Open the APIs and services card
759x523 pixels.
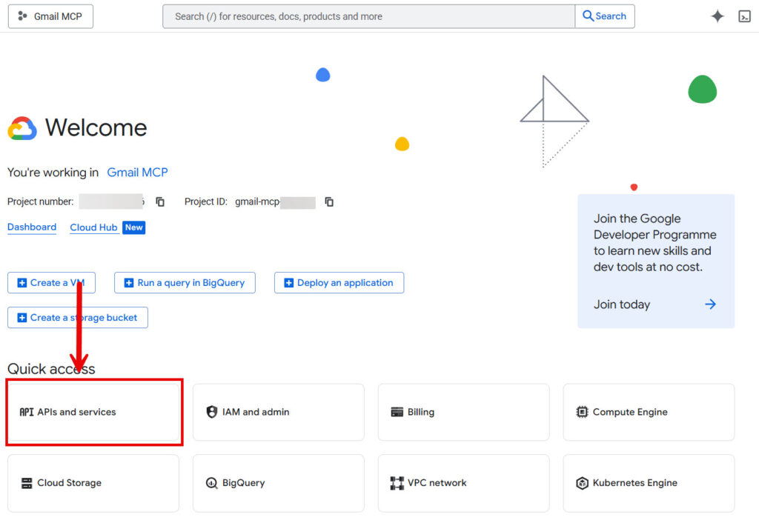point(93,412)
